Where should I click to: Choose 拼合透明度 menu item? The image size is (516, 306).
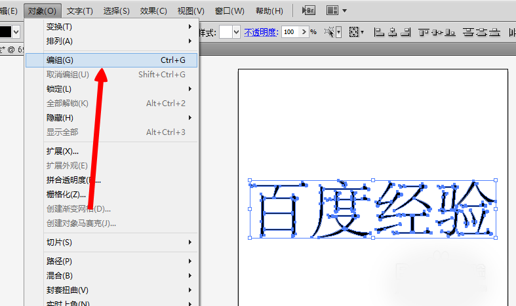pyautogui.click(x=111, y=180)
